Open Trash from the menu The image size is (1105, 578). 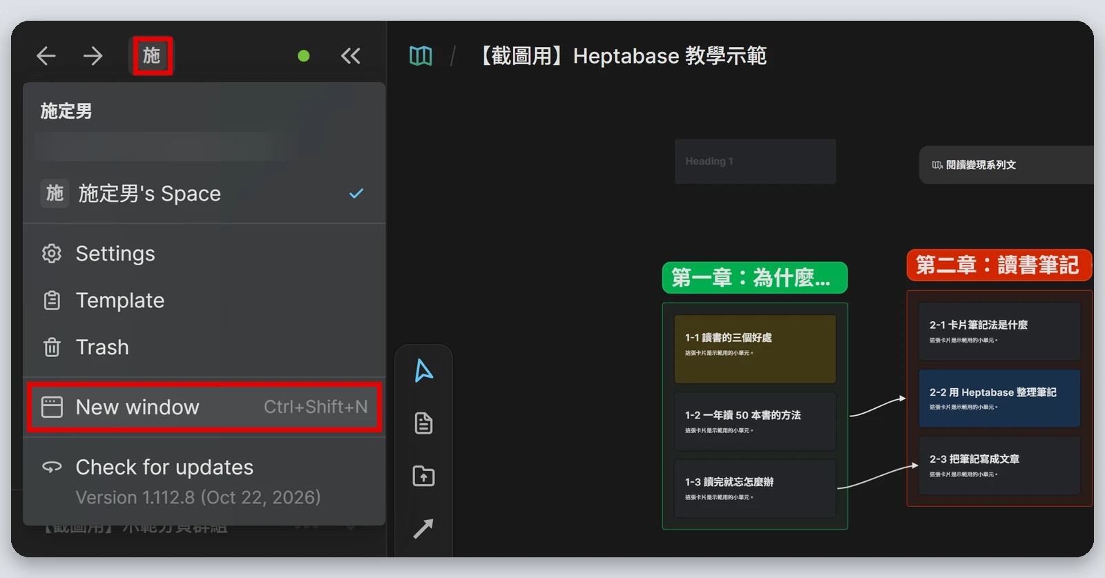pos(204,347)
